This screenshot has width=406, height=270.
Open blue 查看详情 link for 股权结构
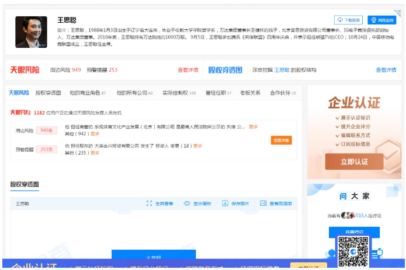coord(386,70)
